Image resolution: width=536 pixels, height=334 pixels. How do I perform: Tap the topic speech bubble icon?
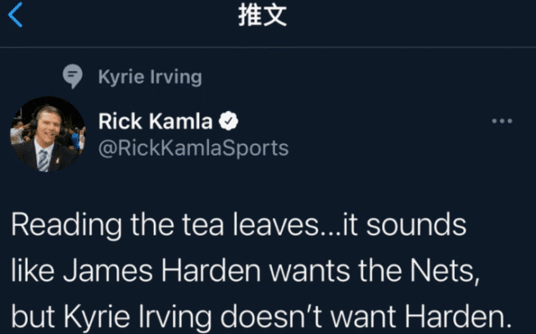click(73, 77)
